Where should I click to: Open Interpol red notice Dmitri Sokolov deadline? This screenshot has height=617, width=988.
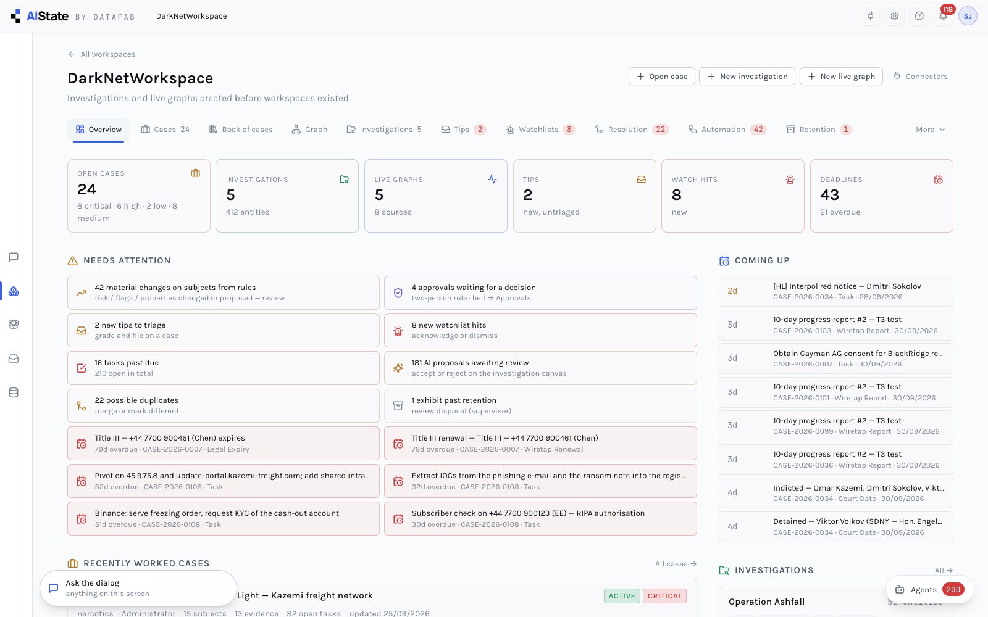[836, 291]
